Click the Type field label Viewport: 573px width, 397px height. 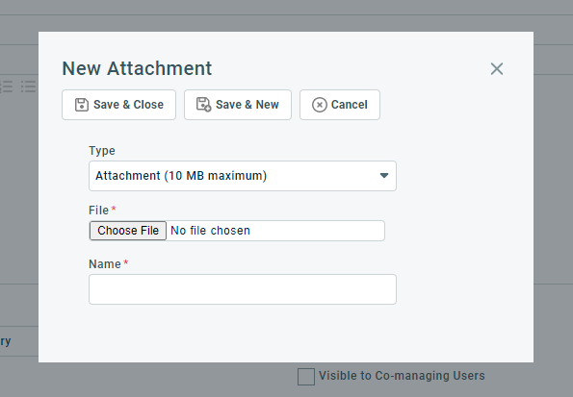pyautogui.click(x=102, y=151)
